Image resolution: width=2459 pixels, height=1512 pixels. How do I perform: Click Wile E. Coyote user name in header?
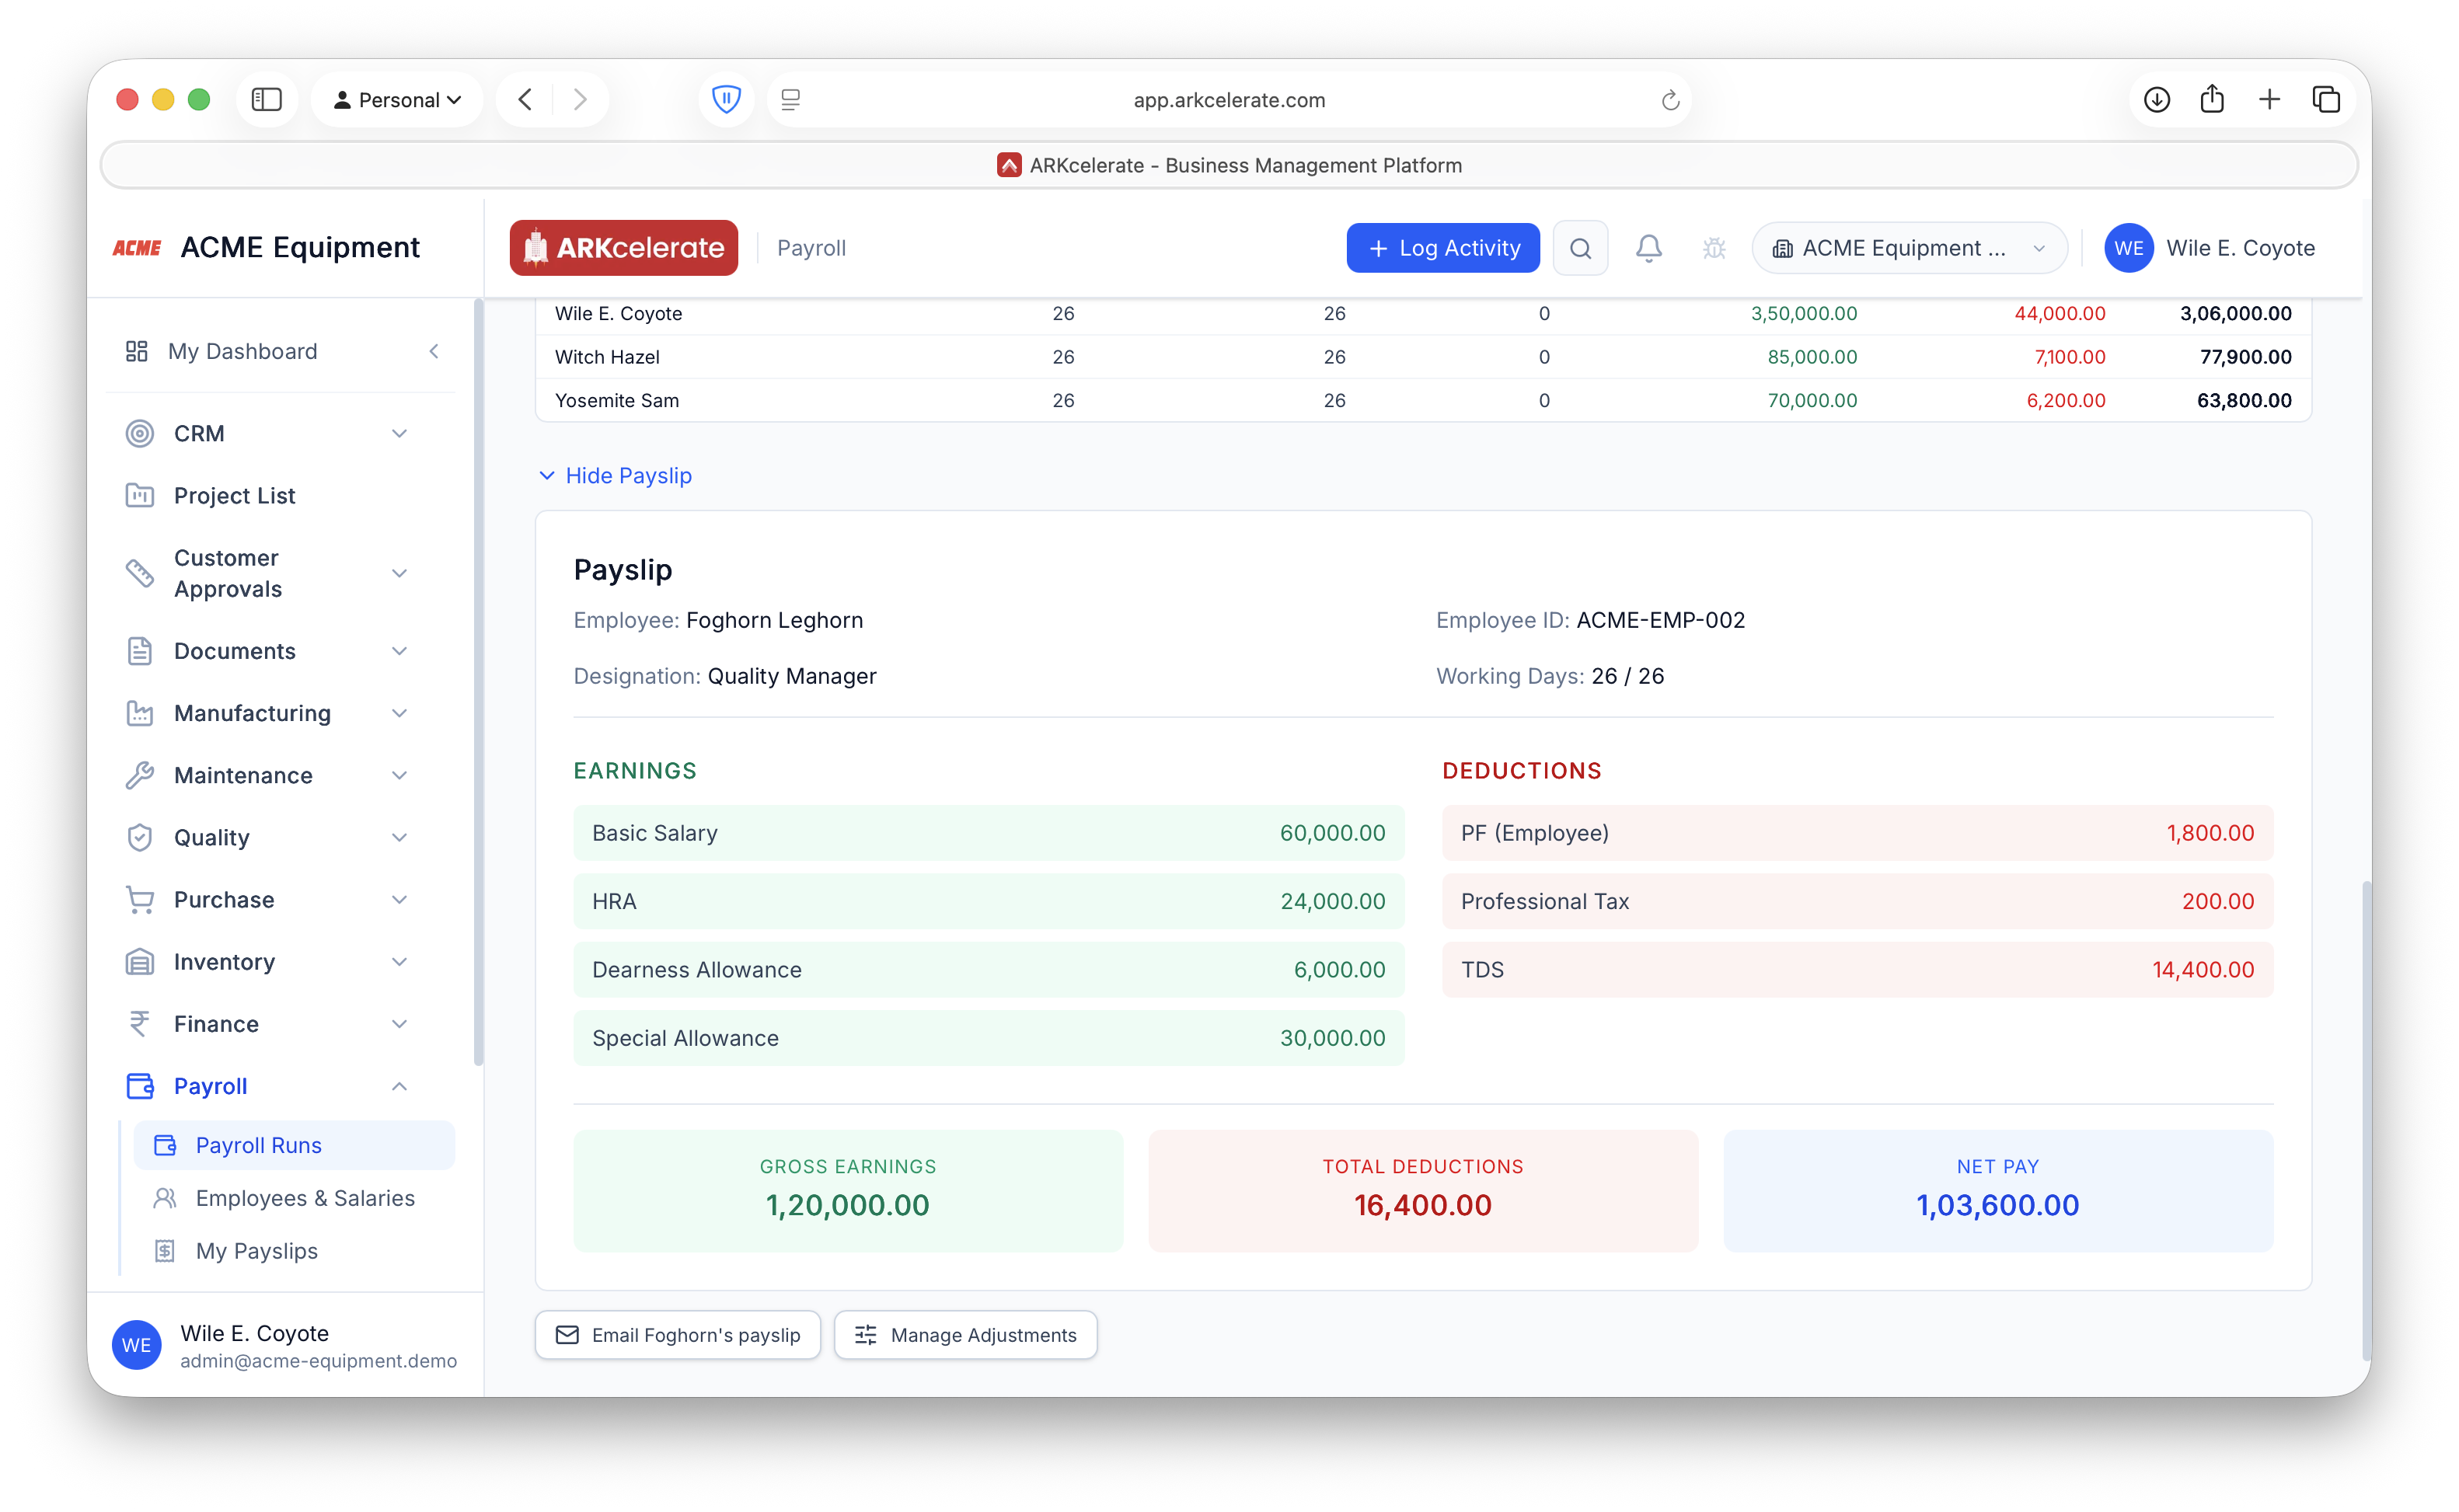tap(2240, 248)
